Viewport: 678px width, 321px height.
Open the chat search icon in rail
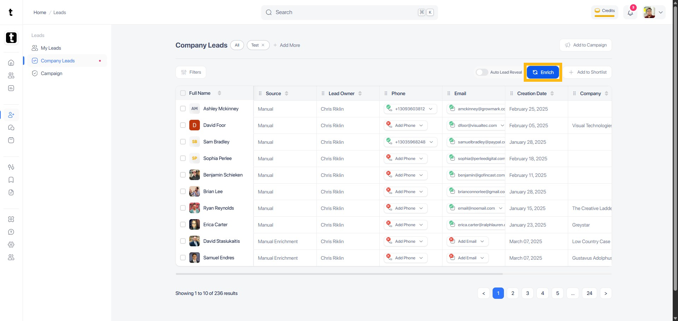click(x=11, y=128)
